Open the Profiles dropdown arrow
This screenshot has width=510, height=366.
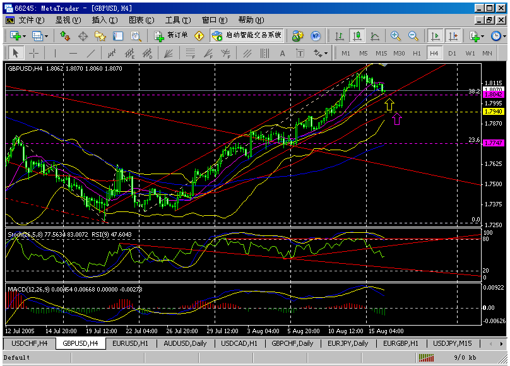(46, 36)
